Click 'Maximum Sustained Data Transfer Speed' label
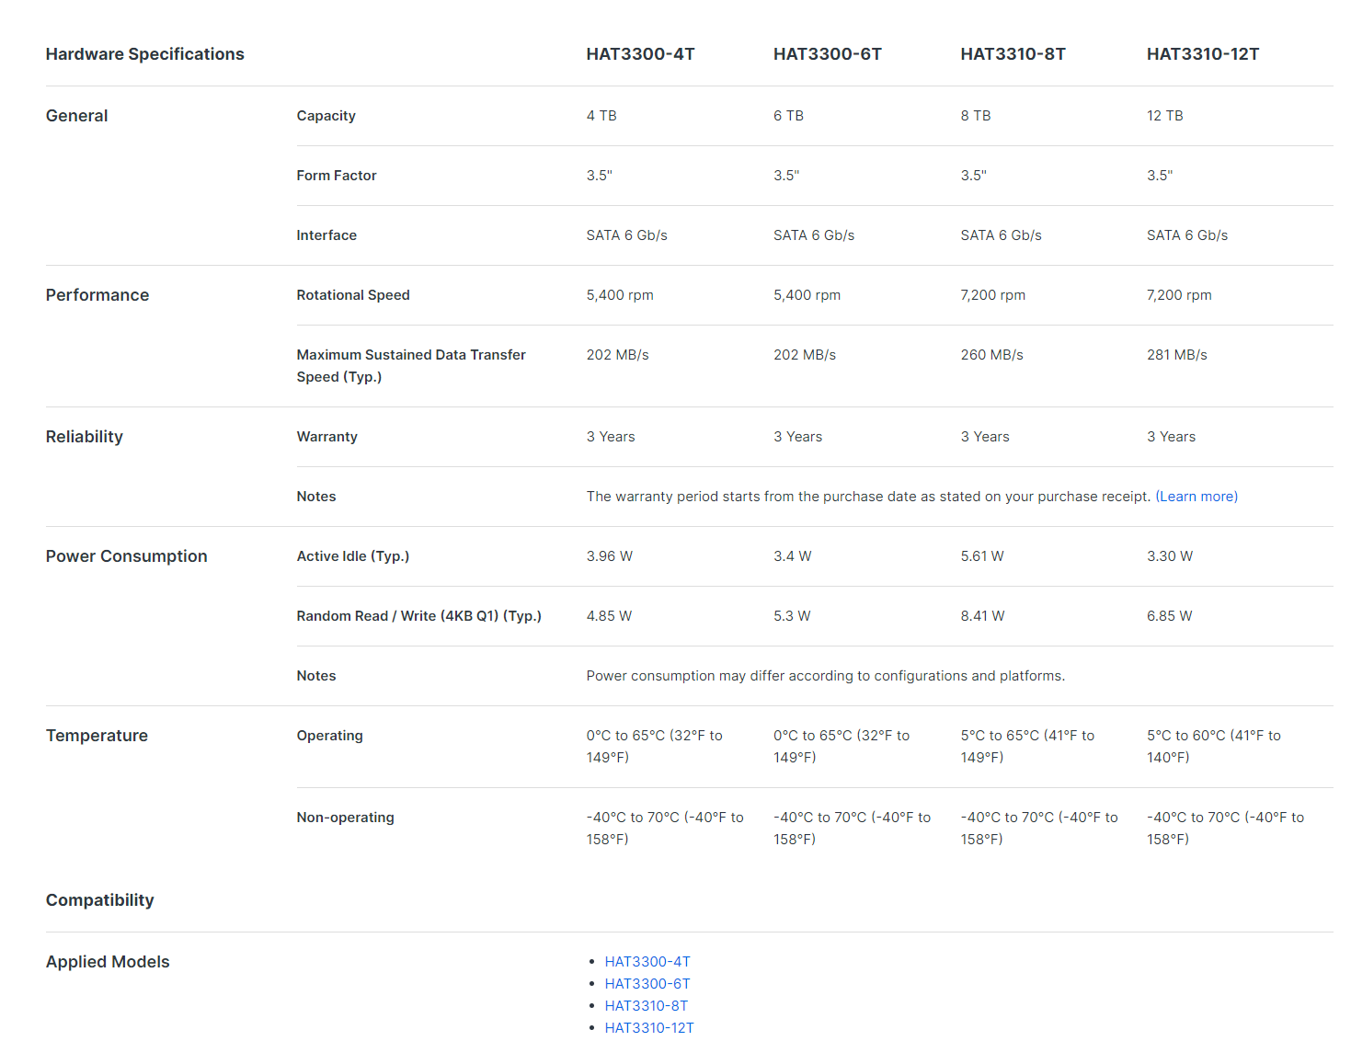Viewport: 1351px width, 1064px height. click(411, 366)
